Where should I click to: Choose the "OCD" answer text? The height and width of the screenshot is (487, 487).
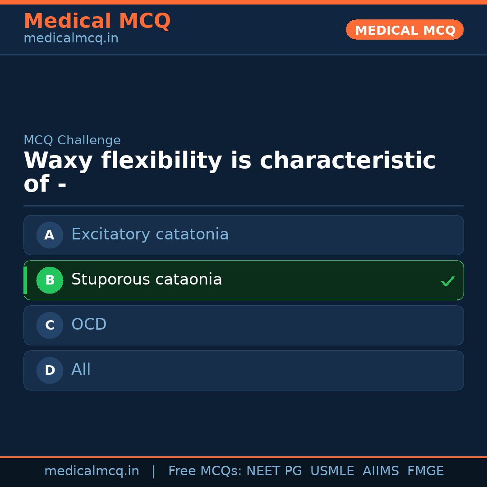coord(89,325)
